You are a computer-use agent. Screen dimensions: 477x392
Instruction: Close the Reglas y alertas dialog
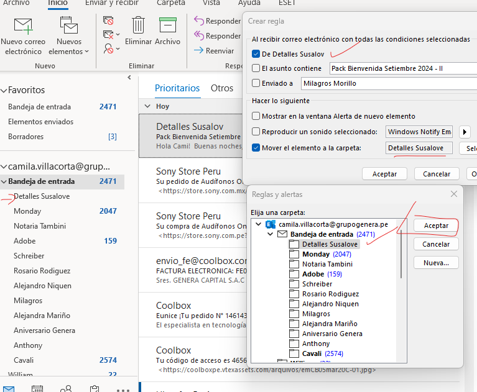click(454, 194)
